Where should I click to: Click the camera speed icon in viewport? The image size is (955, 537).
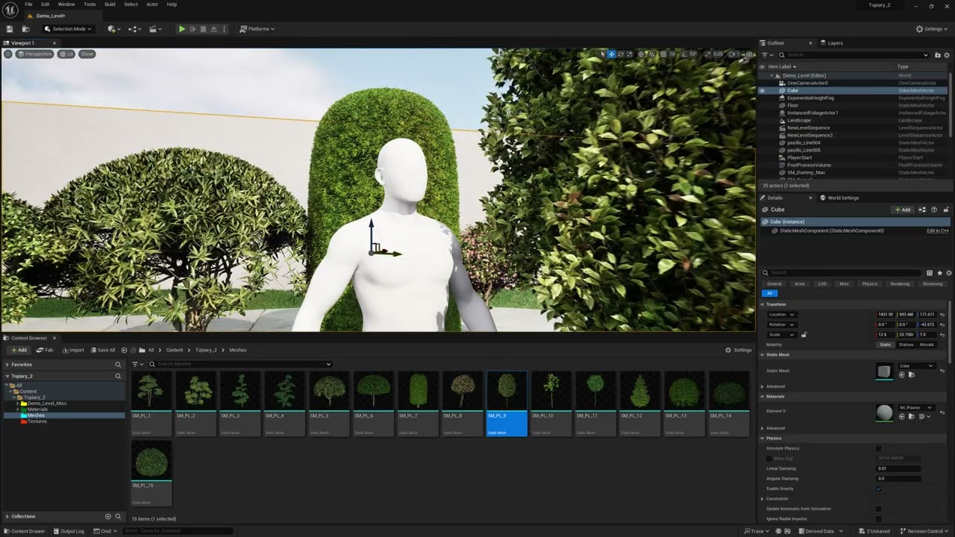735,54
